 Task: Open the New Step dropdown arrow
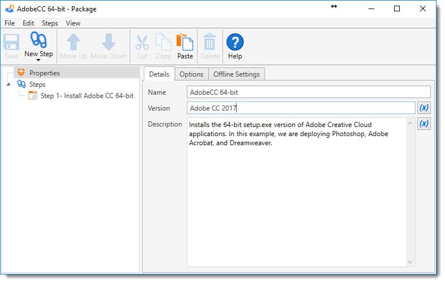tap(38, 60)
